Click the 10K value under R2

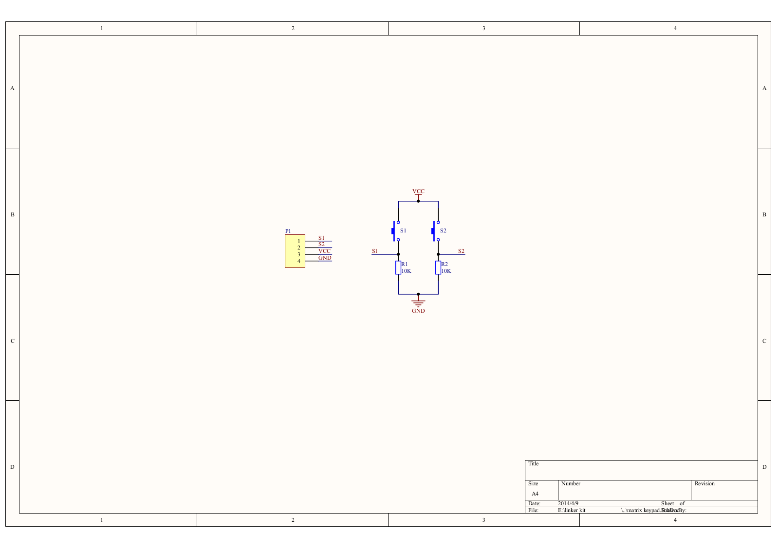[x=446, y=271]
